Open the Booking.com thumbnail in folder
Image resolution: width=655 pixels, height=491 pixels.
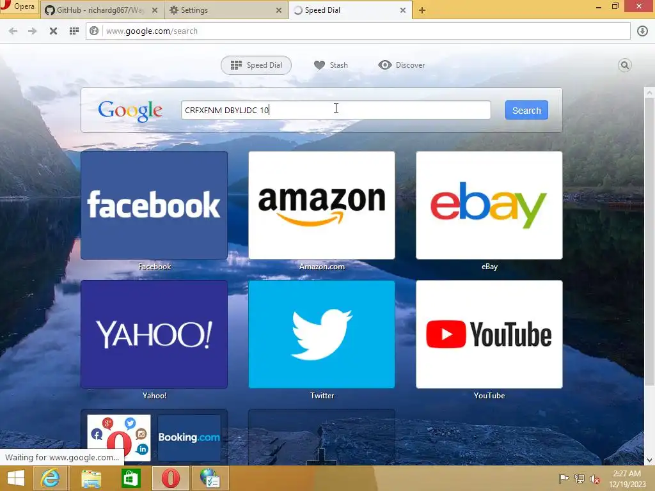point(189,437)
